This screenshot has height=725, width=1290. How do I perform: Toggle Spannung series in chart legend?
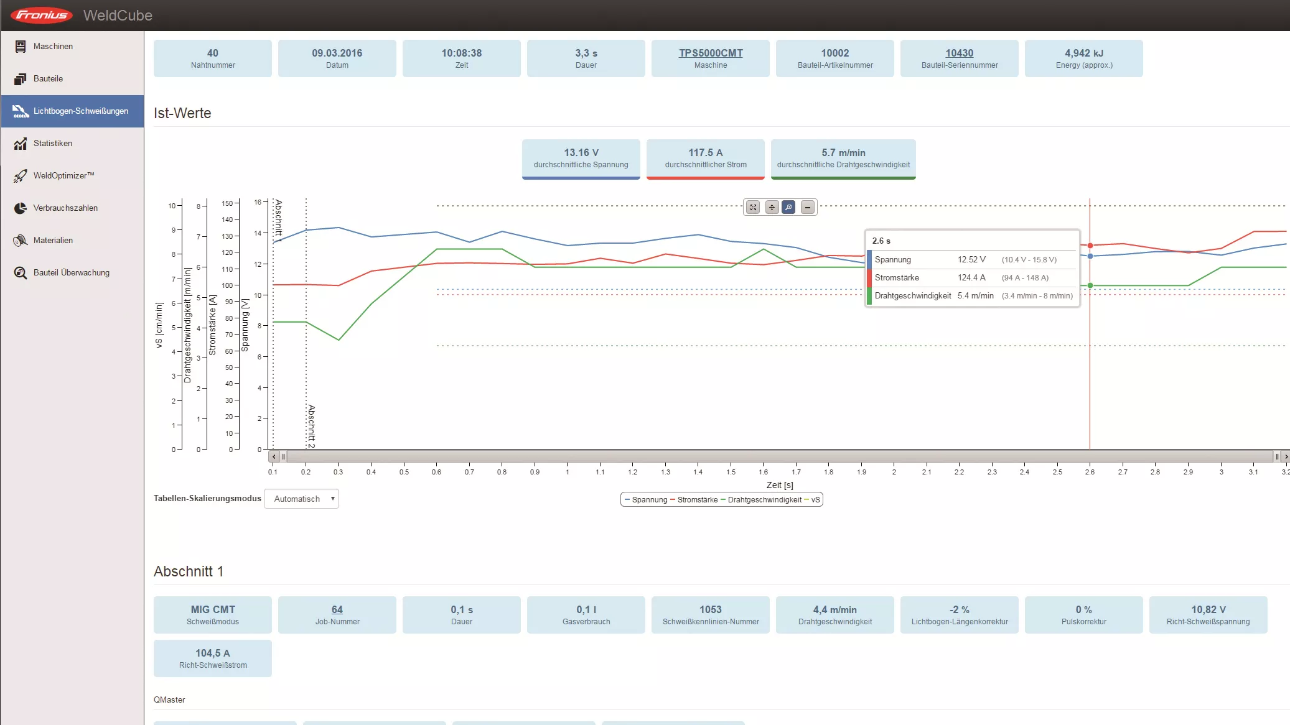pos(645,500)
